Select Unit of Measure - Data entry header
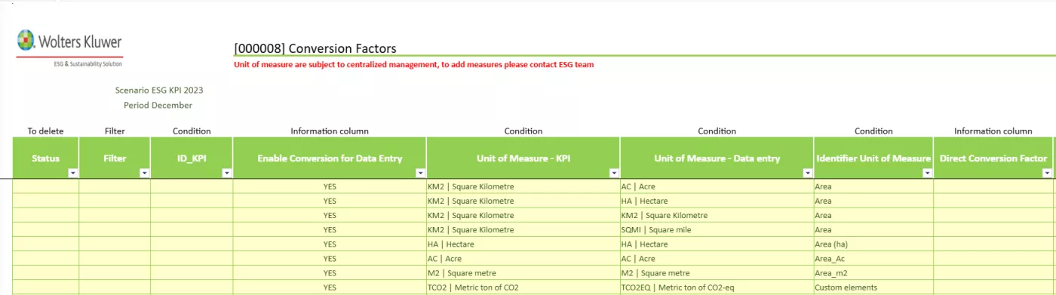Screen dimensions: 1056x295 pyautogui.click(x=717, y=158)
